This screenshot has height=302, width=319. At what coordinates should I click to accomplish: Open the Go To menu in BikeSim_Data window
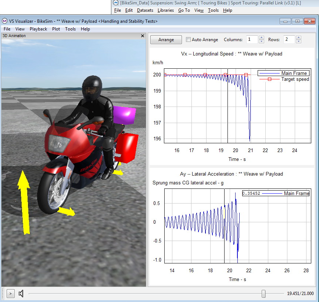(184, 10)
